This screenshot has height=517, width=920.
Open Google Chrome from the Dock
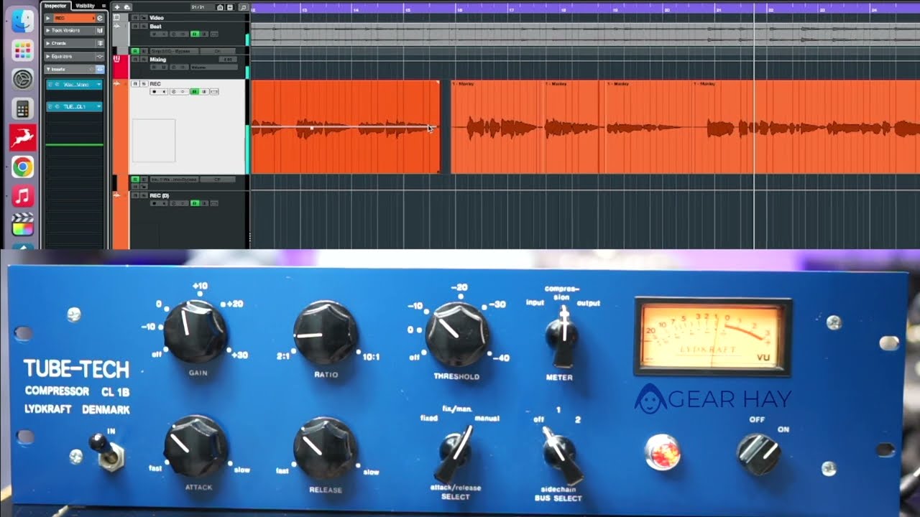pyautogui.click(x=22, y=167)
